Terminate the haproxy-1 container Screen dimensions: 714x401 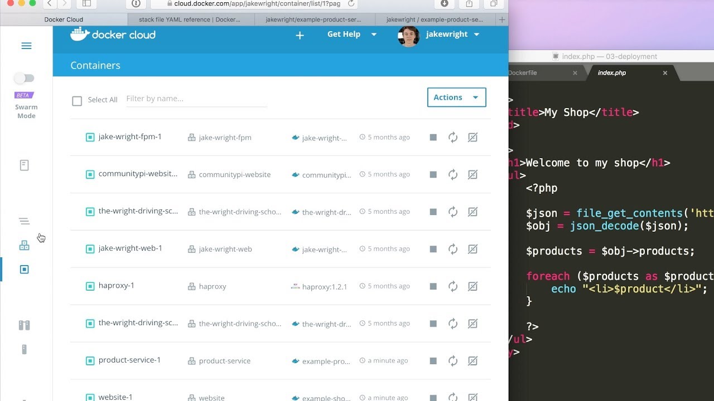pyautogui.click(x=472, y=287)
